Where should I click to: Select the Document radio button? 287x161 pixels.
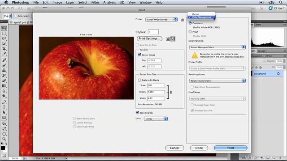pos(190,23)
